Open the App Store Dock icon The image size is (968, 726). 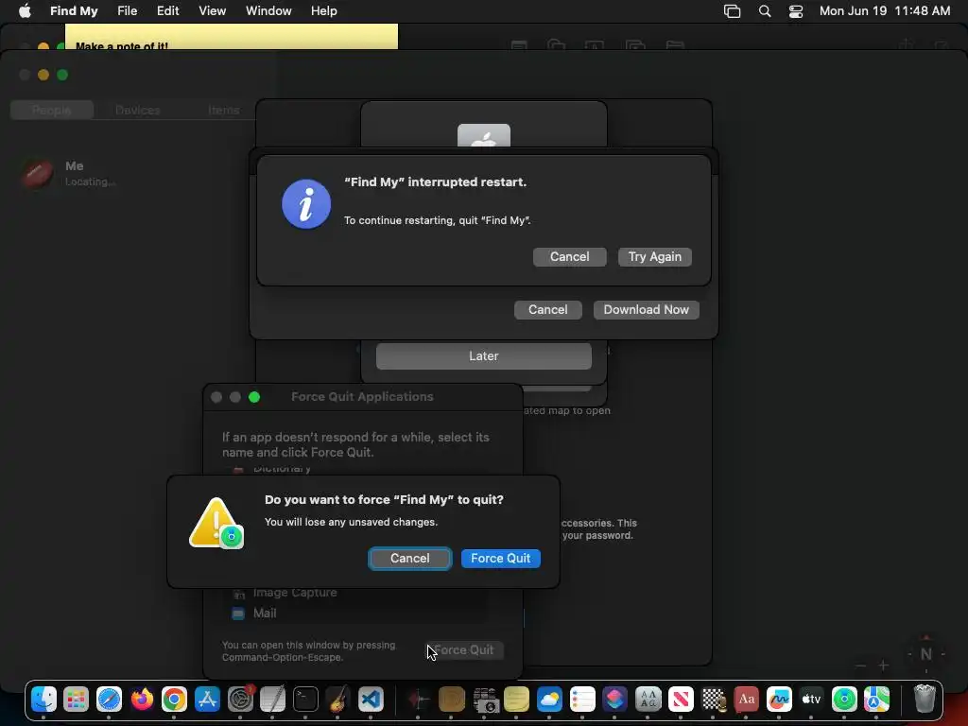(207, 700)
